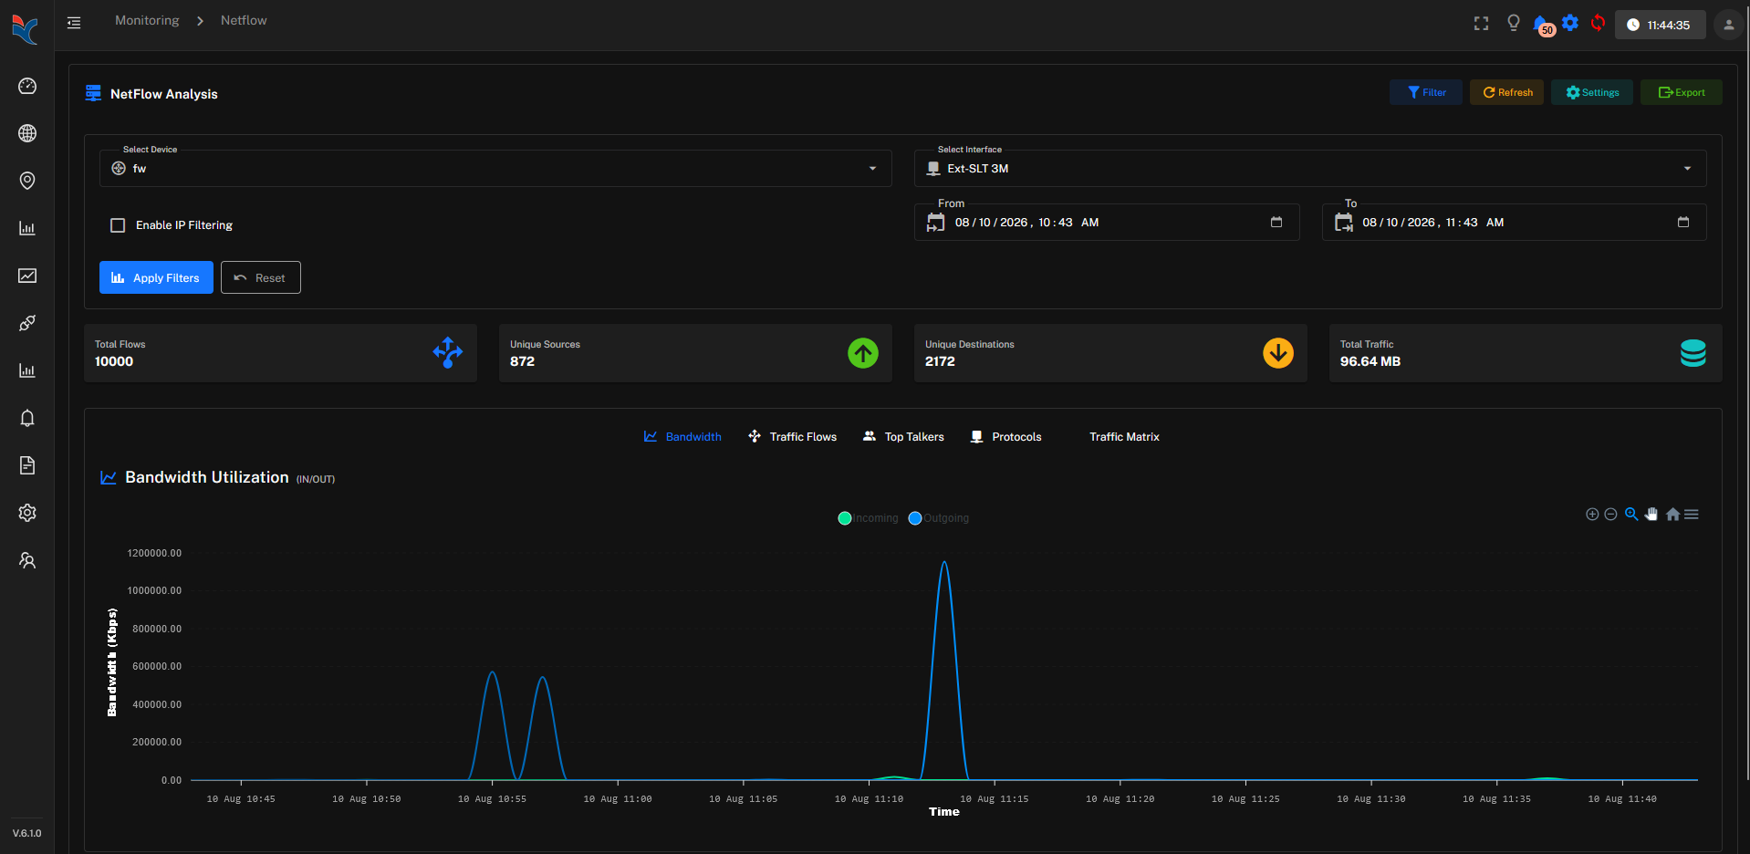Click the V.6.1.0 version label
The width and height of the screenshot is (1750, 854).
[x=26, y=833]
